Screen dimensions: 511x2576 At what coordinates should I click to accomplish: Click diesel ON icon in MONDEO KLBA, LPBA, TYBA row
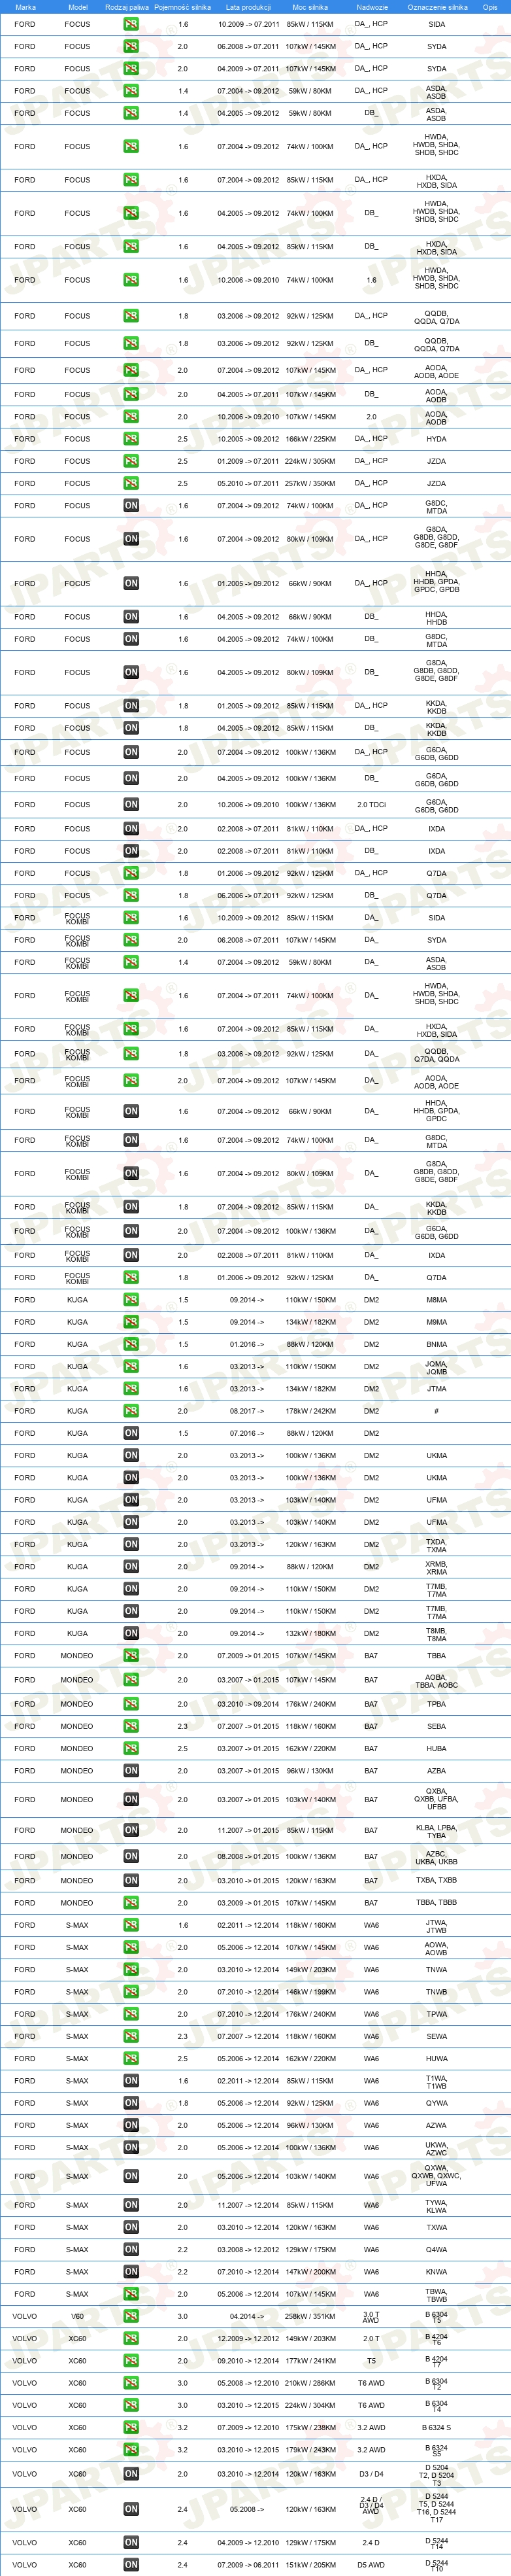click(x=131, y=1830)
